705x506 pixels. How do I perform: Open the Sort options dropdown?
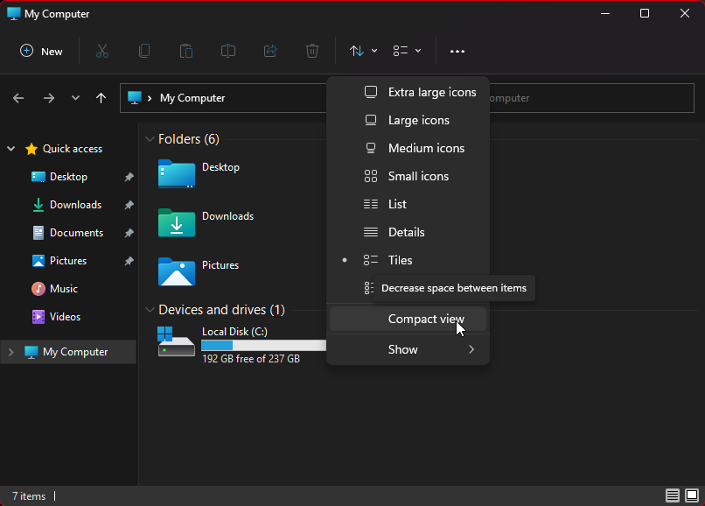coord(363,51)
